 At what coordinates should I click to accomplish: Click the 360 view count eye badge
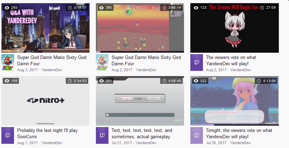point(105,8)
